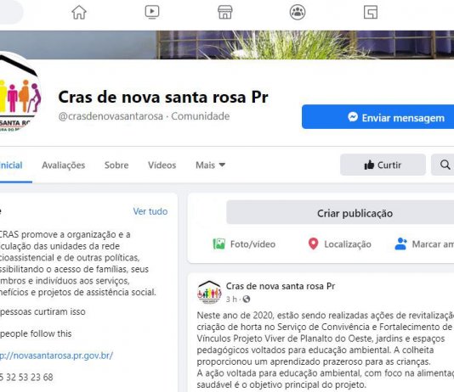Open the Groups icon in top bar

click(298, 12)
